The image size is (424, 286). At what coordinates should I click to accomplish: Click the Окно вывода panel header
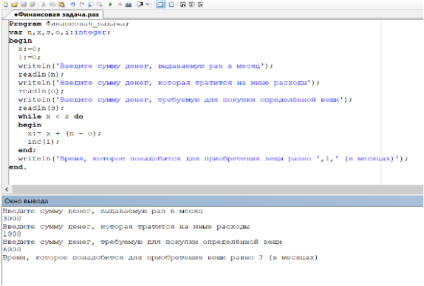212,201
